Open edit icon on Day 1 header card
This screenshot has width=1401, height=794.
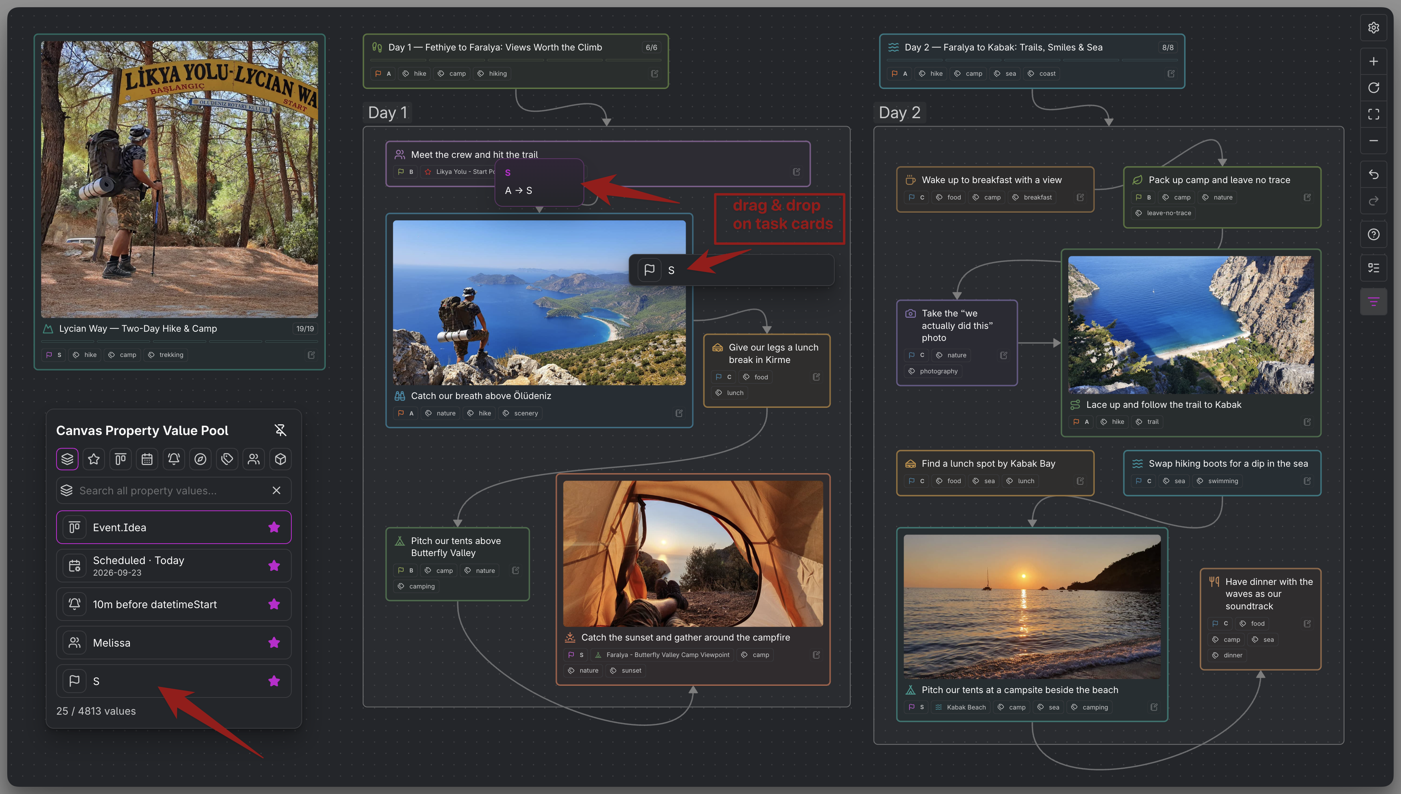[x=654, y=74]
